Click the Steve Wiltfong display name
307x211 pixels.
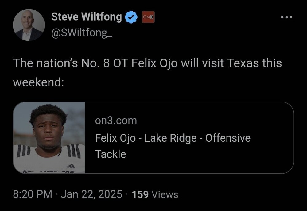(86, 17)
